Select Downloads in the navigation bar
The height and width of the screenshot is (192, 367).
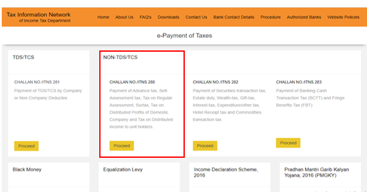169,18
